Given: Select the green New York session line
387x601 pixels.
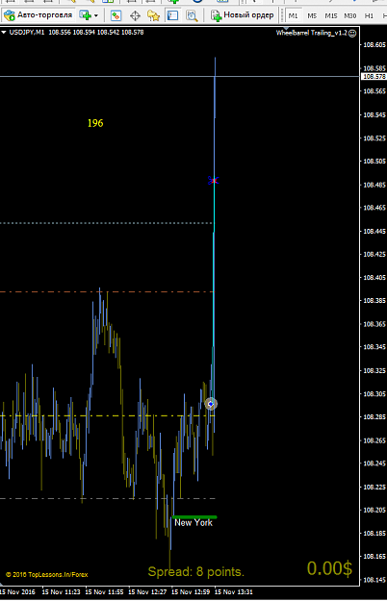Looking at the screenshot, I should tap(194, 517).
